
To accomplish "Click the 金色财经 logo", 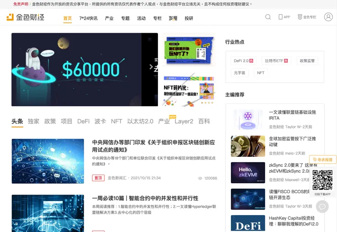I will 26,17.
